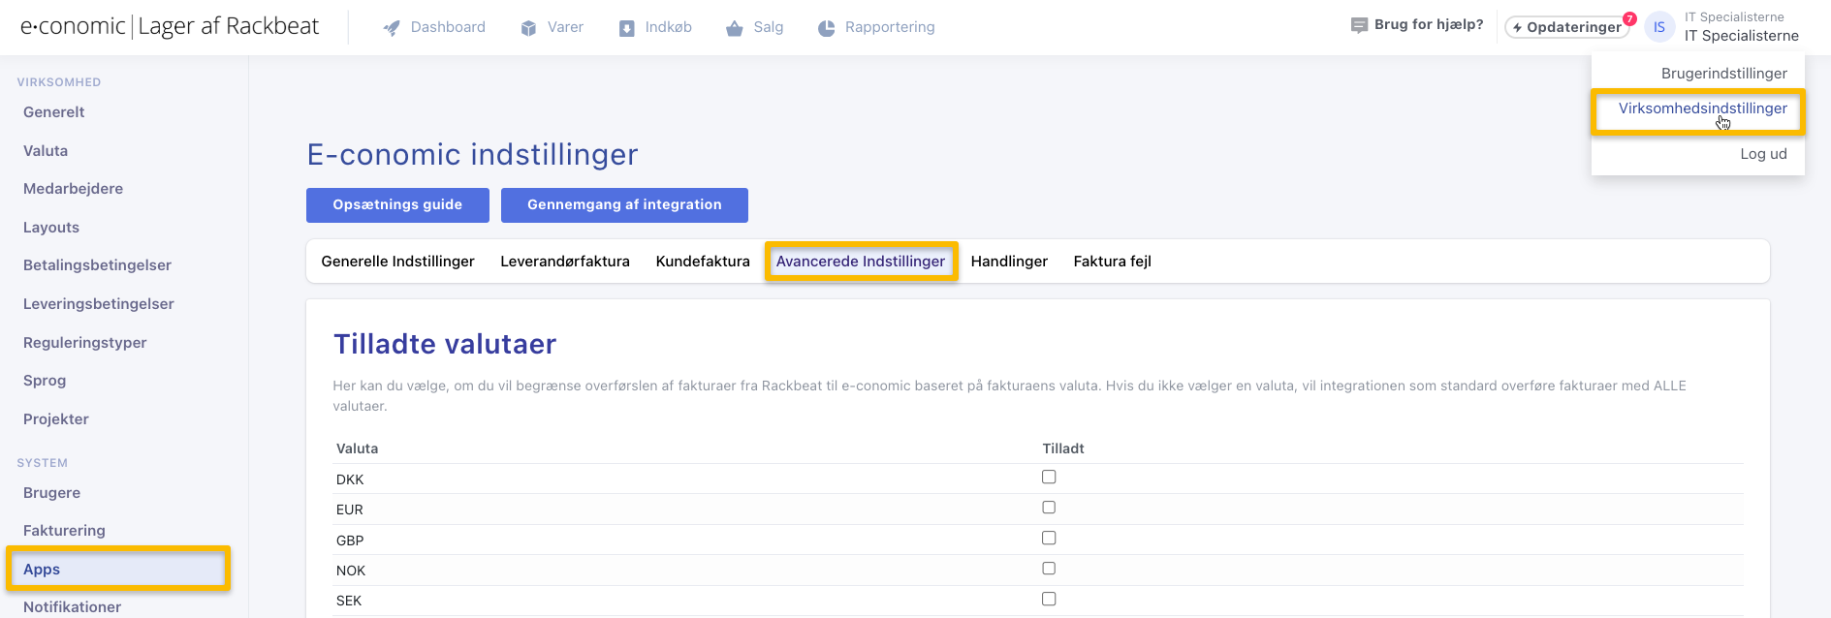Click the Salg basket icon
This screenshot has width=1831, height=618.
click(735, 28)
